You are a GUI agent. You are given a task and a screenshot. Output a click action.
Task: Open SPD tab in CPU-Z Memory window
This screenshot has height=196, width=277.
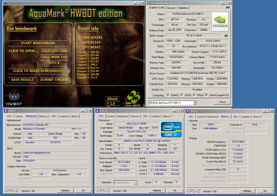pyautogui.click(x=235, y=117)
